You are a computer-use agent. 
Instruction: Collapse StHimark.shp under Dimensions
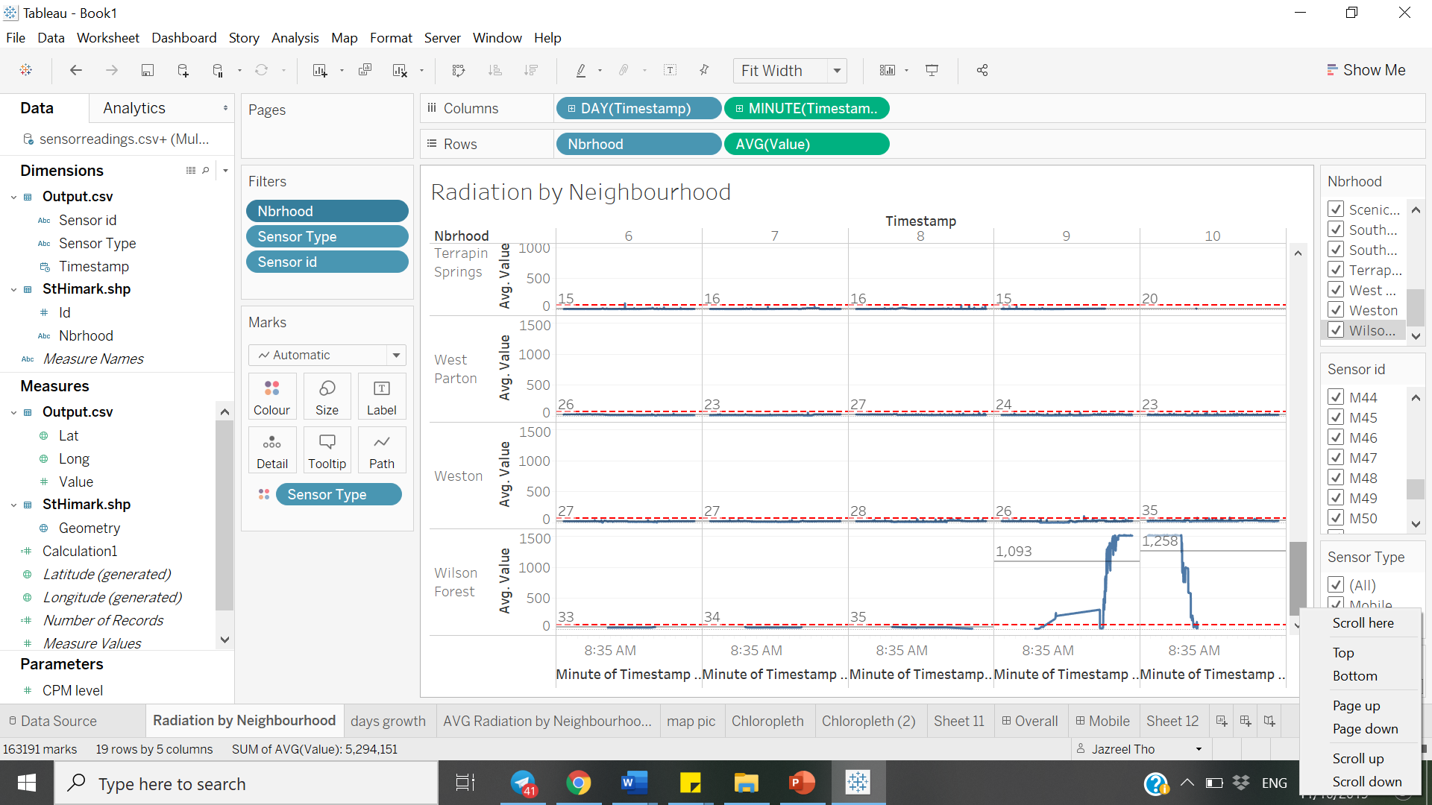click(13, 289)
